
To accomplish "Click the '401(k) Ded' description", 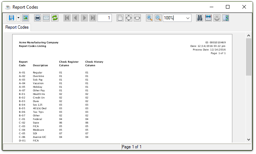I will tap(40, 109).
